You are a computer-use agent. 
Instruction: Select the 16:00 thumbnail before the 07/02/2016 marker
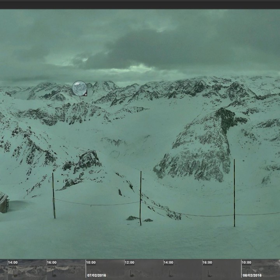click(x=66, y=269)
